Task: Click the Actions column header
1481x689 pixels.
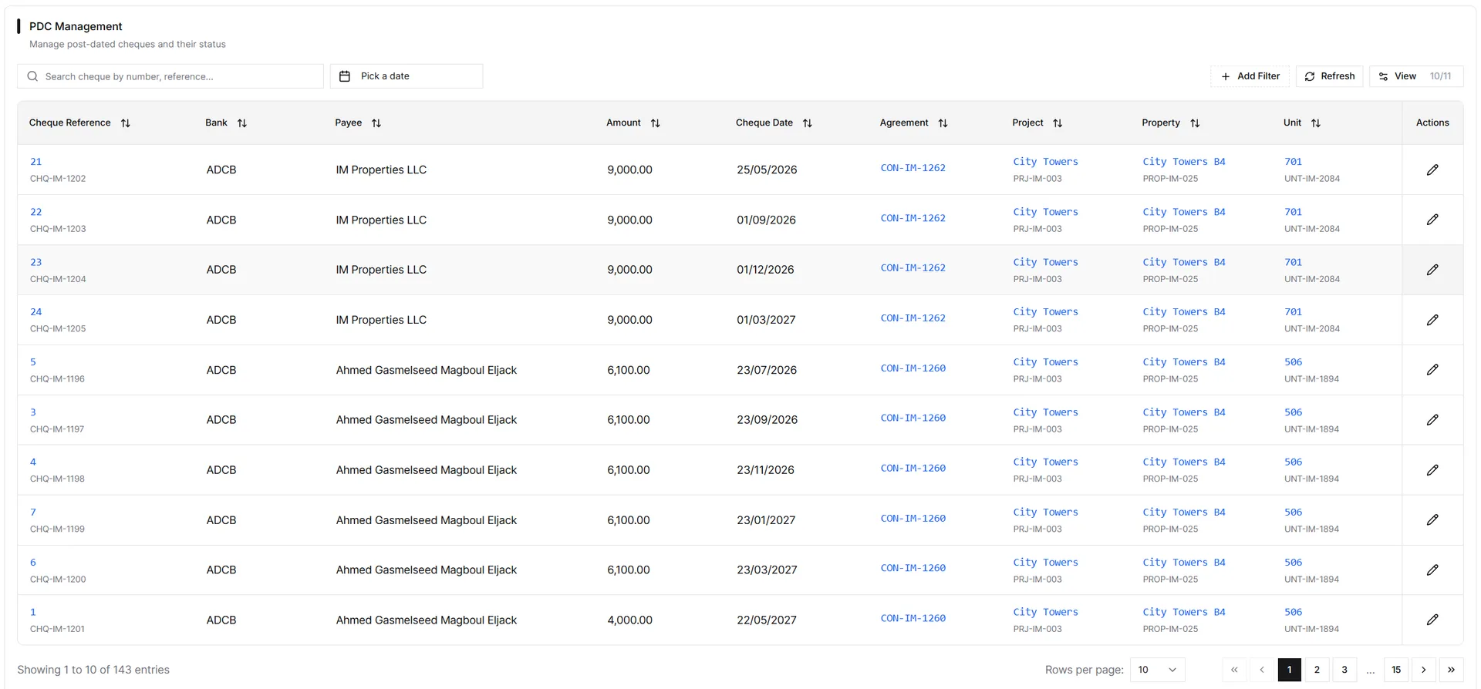Action: [x=1432, y=123]
